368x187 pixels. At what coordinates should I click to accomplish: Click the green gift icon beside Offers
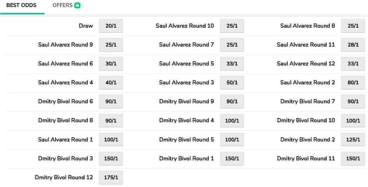coord(78,5)
